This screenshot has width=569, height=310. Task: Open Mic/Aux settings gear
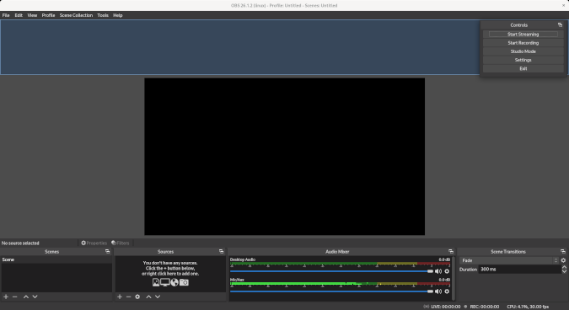(447, 291)
